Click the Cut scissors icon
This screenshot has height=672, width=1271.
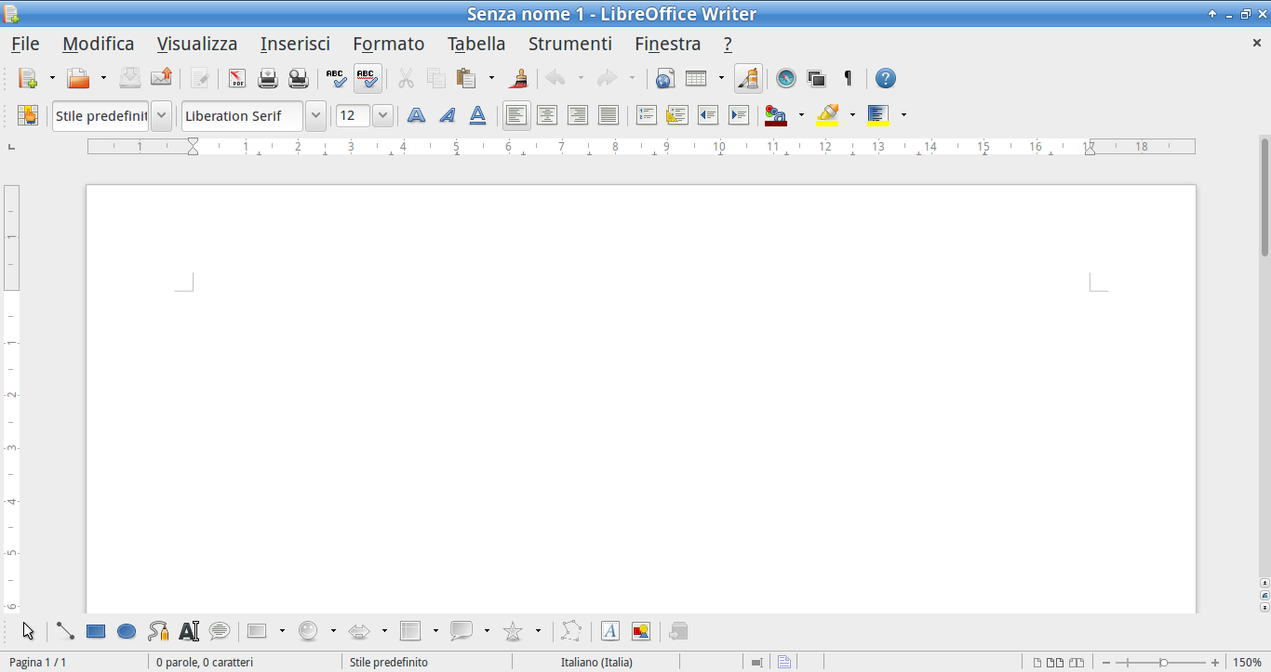[x=406, y=79]
